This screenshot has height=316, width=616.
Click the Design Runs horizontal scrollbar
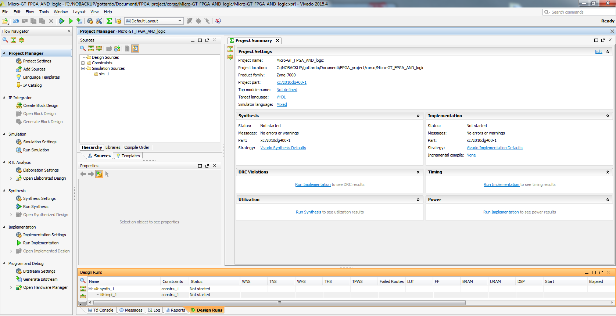point(279,302)
